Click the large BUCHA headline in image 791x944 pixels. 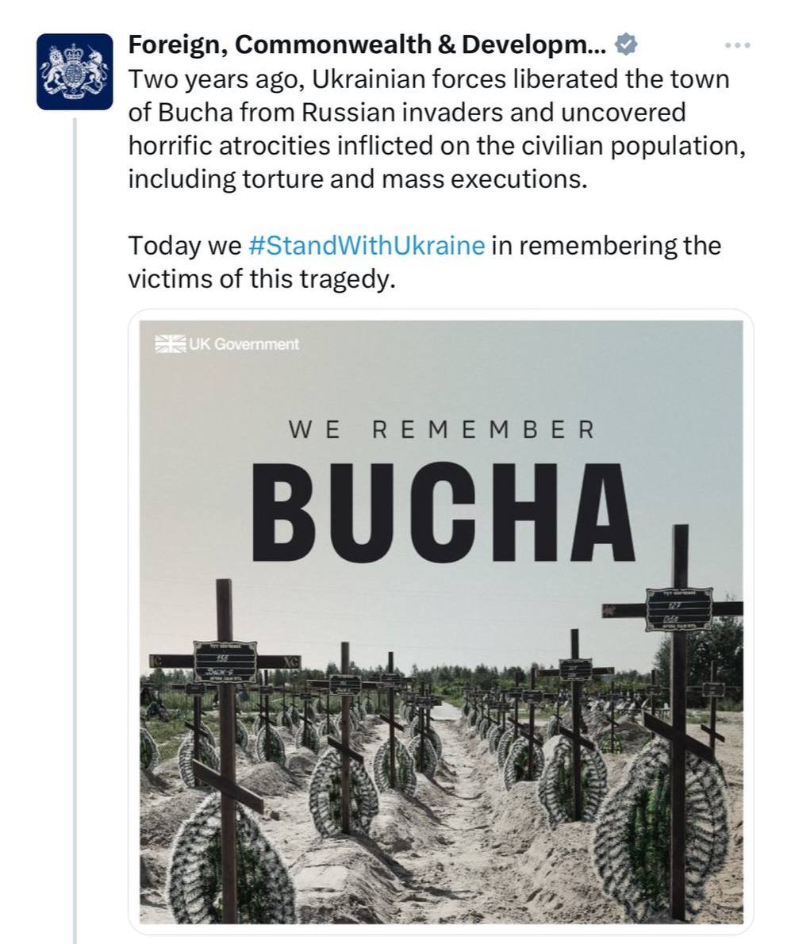443,512
